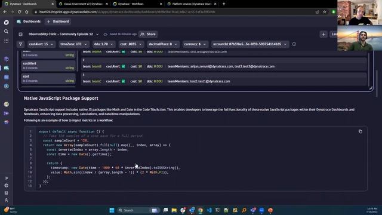Image resolution: width=382 pixels, height=215 pixels.
Task: Open the purple workflow app icon in sidebar
Action: (x=7, y=113)
